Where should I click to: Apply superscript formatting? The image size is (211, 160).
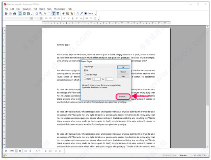(77, 18)
